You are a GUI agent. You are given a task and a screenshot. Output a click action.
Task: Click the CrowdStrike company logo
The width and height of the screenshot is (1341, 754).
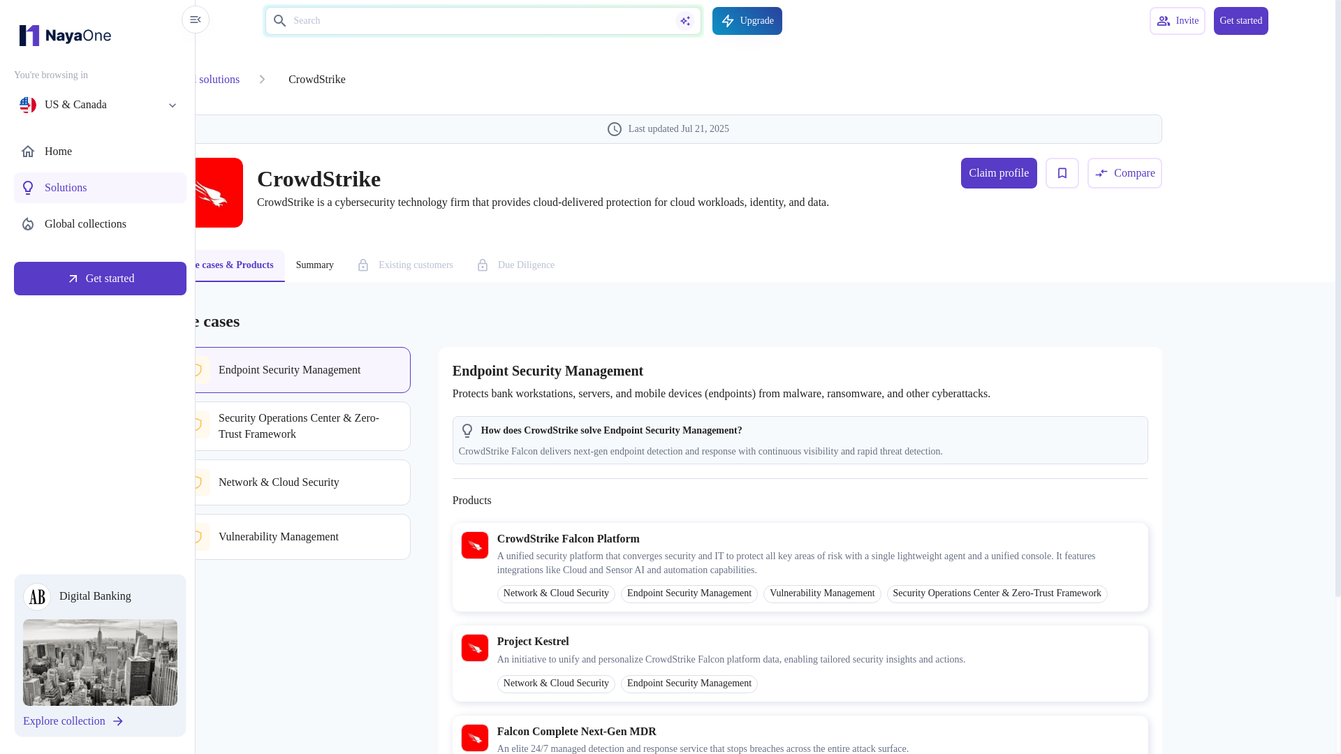point(219,193)
